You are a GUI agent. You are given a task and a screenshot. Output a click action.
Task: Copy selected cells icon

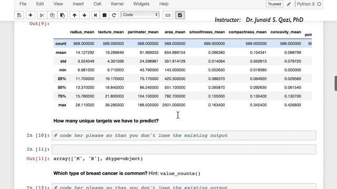tap(52, 15)
